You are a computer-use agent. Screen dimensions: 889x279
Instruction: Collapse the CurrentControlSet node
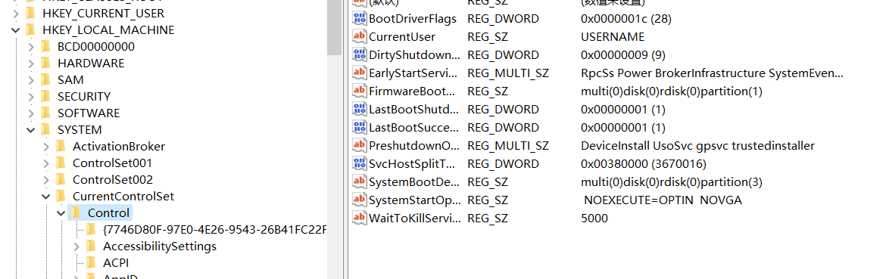(46, 197)
